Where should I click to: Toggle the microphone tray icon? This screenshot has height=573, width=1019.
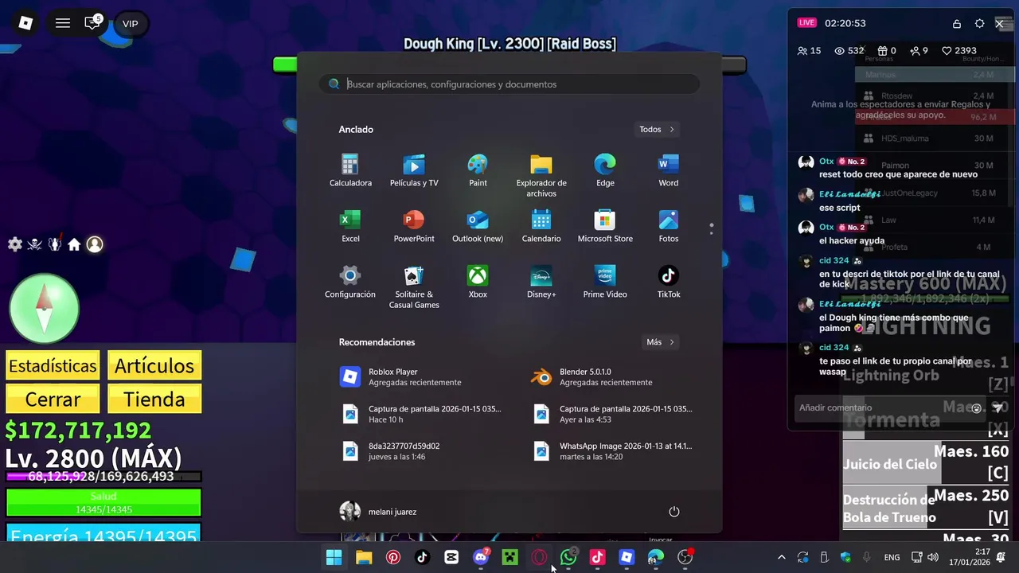(x=867, y=557)
